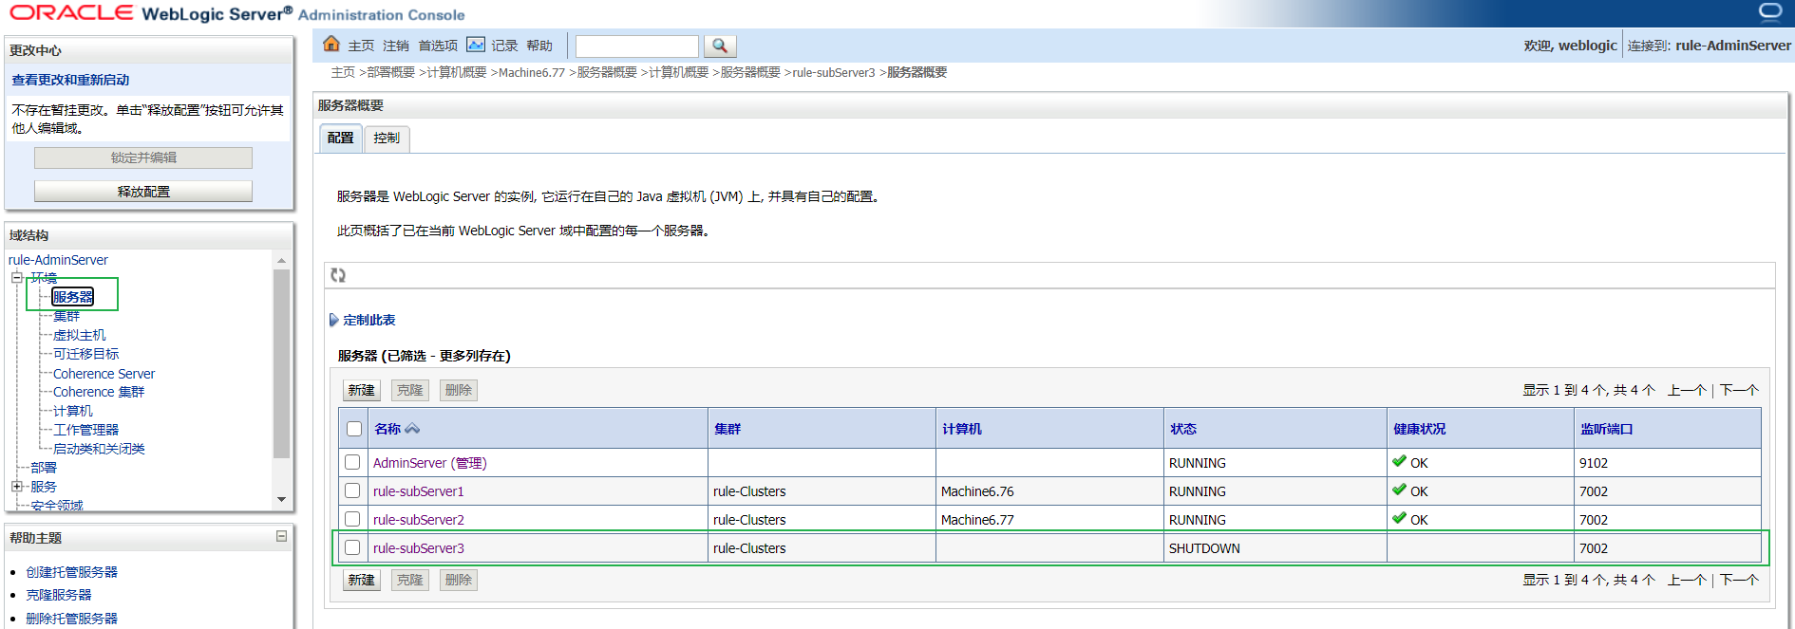Sort by name using the column's arrow icon
Viewport: 1795px width, 629px height.
click(412, 429)
